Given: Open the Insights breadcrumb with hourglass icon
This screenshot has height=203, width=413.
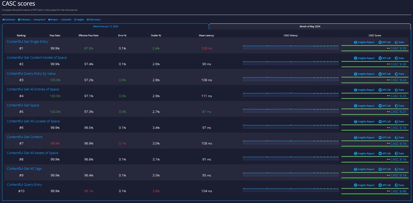Looking at the screenshot, I should pyautogui.click(x=79, y=20).
